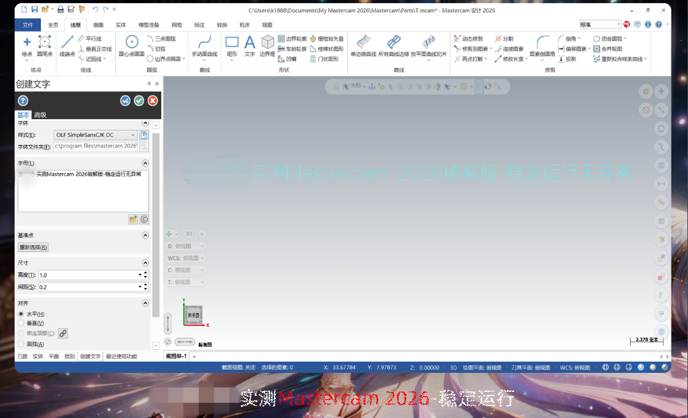Cancel text creation with red X icon
The width and height of the screenshot is (688, 418).
[x=153, y=101]
